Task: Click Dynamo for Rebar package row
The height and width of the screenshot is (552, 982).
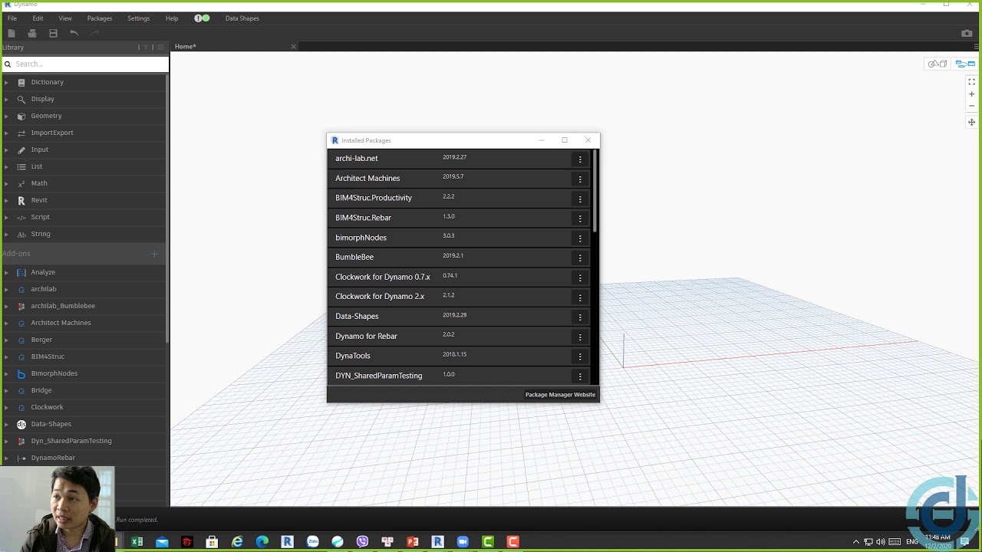Action: pyautogui.click(x=459, y=337)
